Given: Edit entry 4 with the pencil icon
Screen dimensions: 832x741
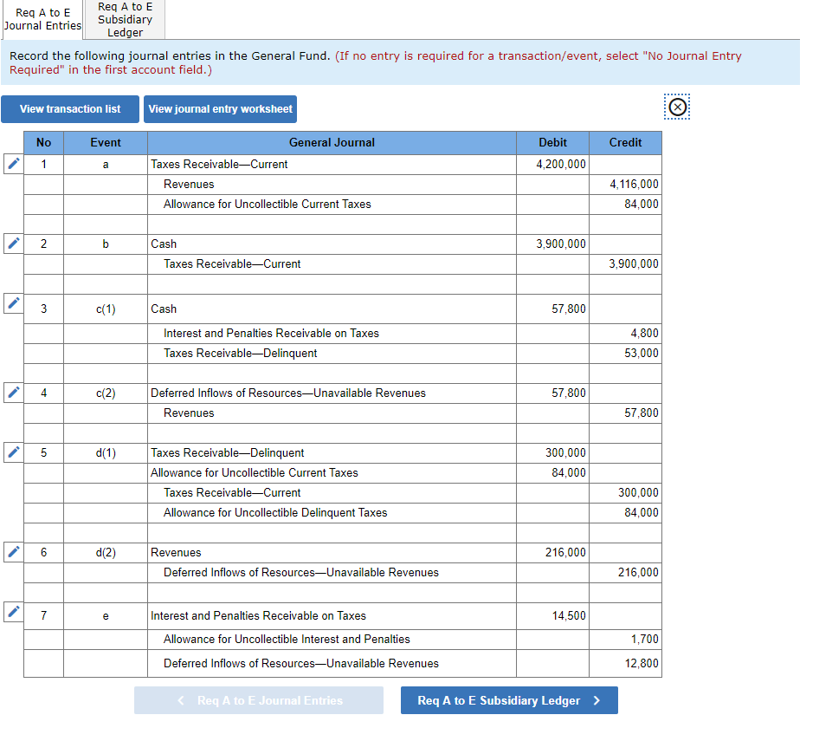Looking at the screenshot, I should (x=11, y=392).
